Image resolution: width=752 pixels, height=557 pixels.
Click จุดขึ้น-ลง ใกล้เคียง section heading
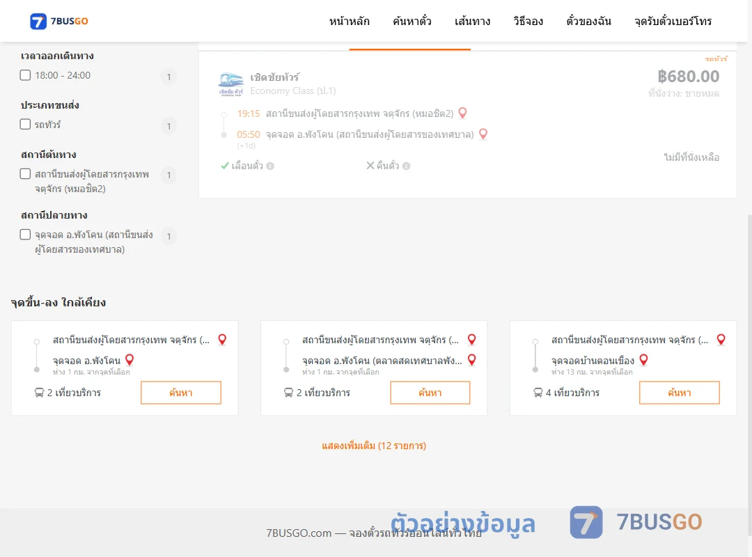pos(58,303)
